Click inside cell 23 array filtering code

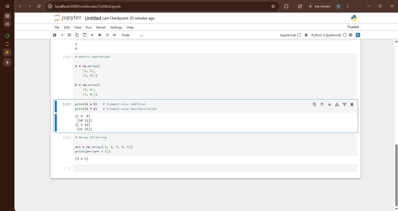pyautogui.click(x=215, y=144)
